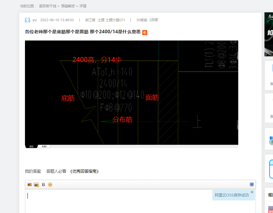Viewport: 273px width, 213px height.
Task: Click the banner ad image at top right
Action: pyautogui.click(x=269, y=34)
